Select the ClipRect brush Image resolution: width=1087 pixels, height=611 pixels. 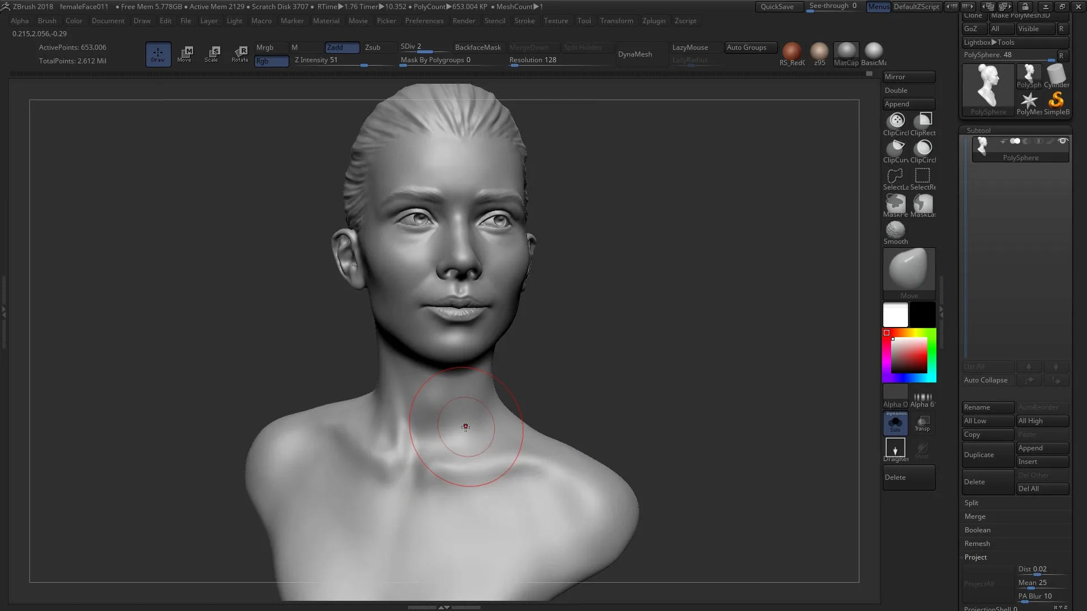click(923, 121)
